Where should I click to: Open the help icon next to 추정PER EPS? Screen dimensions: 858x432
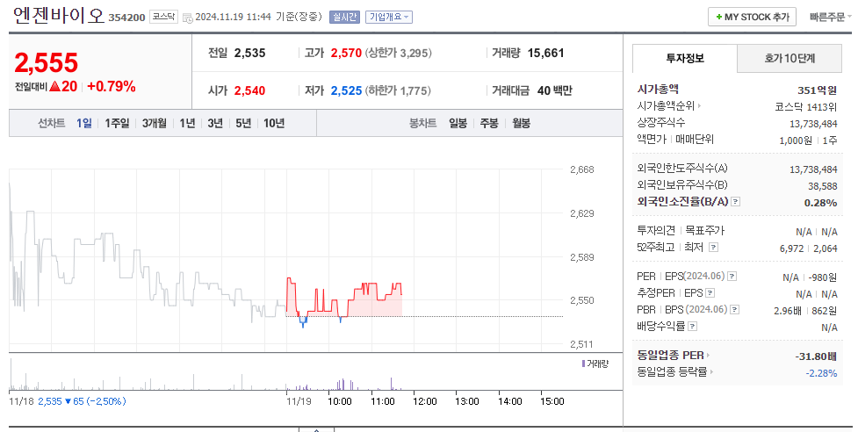tap(710, 293)
